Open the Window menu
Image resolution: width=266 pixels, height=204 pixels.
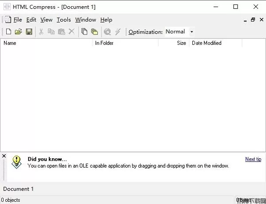(x=86, y=20)
